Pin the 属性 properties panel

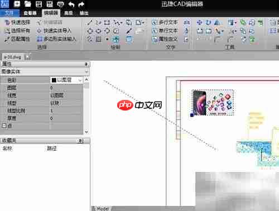86,65
